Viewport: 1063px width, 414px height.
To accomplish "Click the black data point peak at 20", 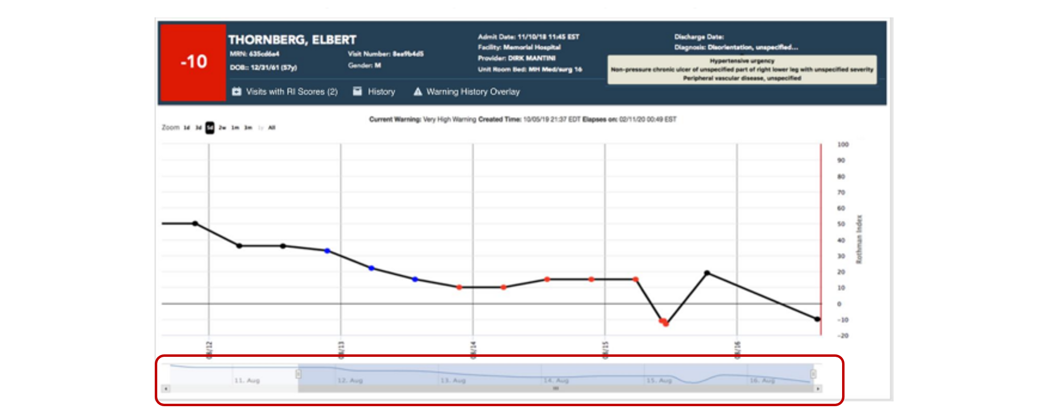I will coord(707,273).
